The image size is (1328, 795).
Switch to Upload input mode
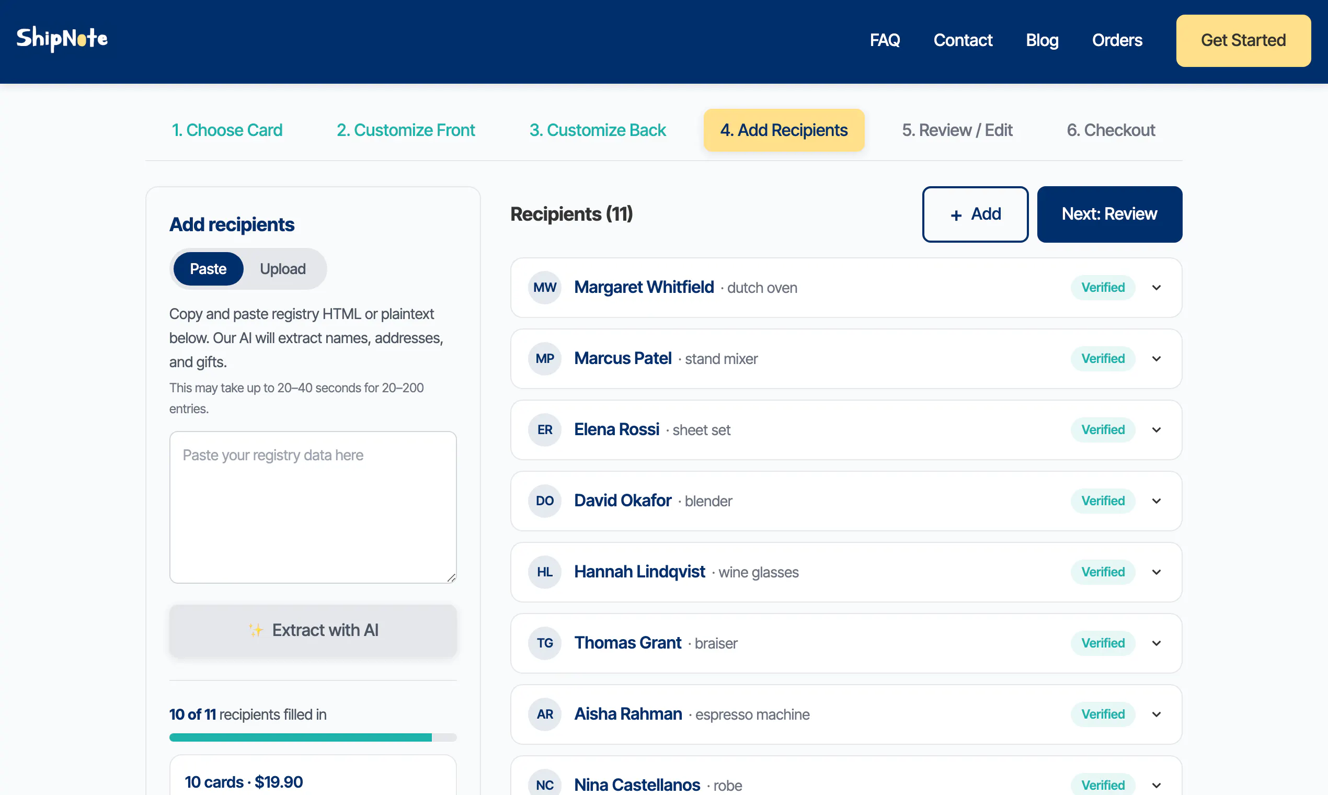pyautogui.click(x=283, y=269)
